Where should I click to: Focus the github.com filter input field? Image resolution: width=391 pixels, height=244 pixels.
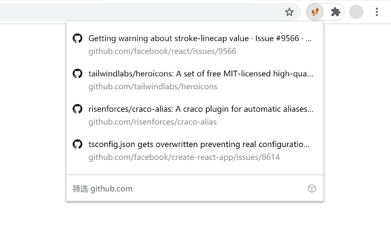click(183, 188)
